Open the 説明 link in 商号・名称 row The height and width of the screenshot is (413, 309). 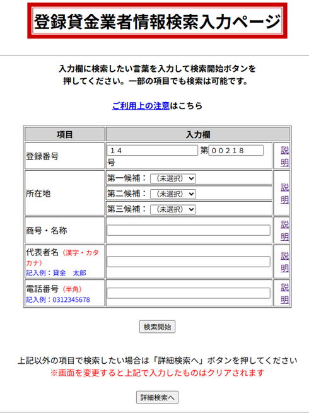click(284, 231)
